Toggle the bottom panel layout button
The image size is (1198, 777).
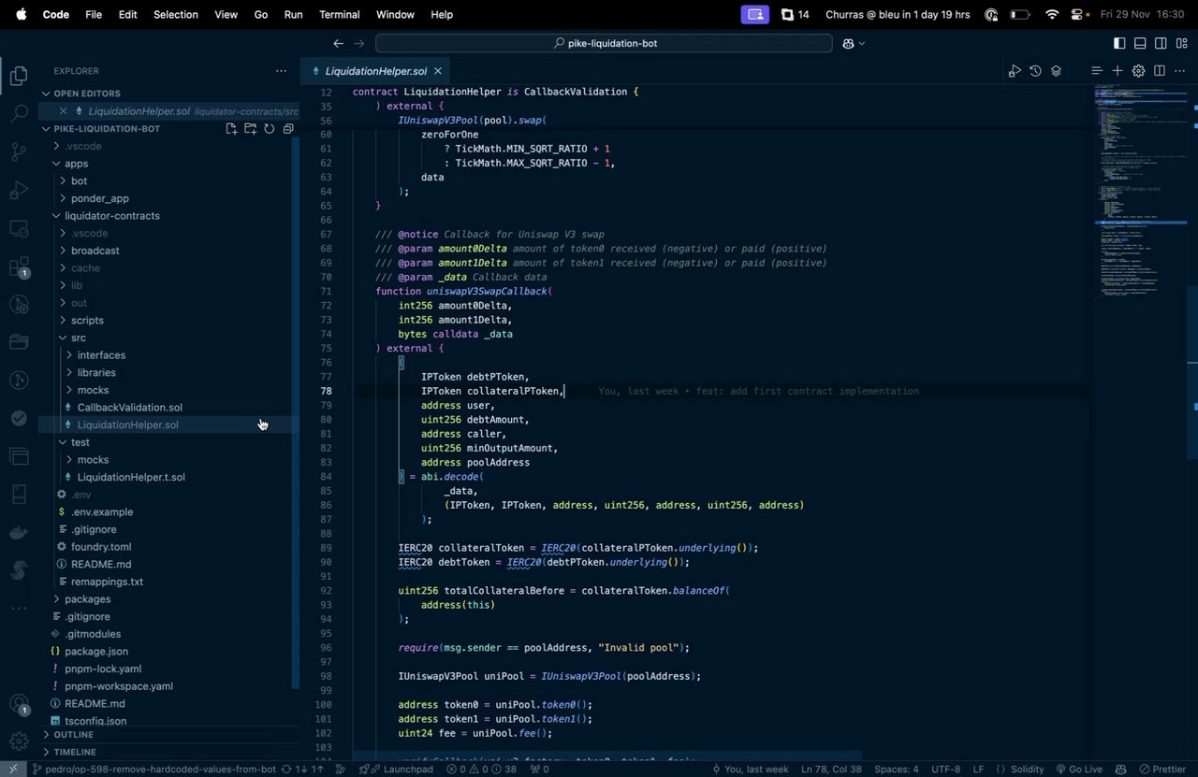(1140, 43)
